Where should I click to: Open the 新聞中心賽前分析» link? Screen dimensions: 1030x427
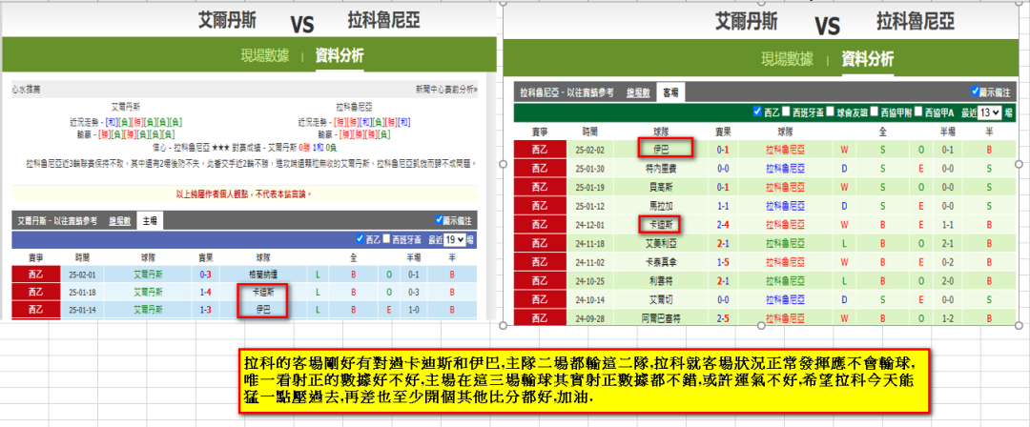[x=446, y=89]
